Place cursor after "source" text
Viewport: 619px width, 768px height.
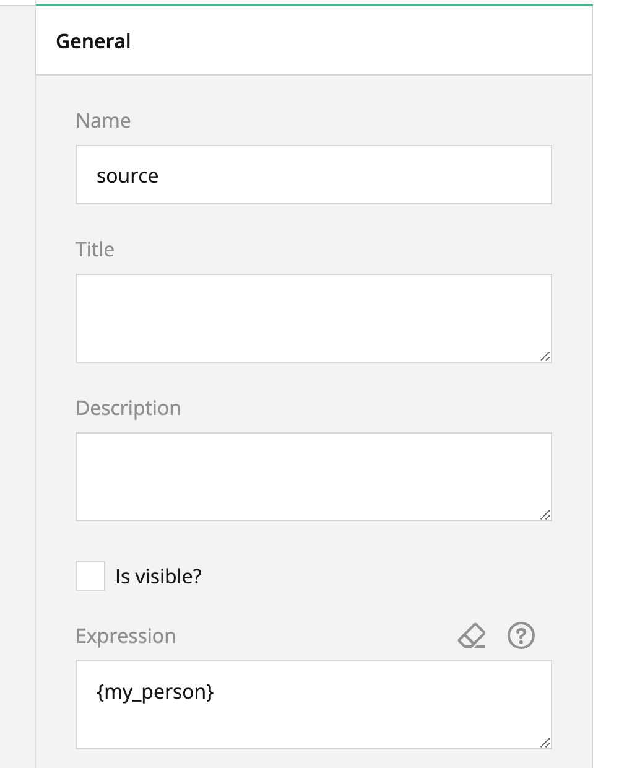[160, 176]
